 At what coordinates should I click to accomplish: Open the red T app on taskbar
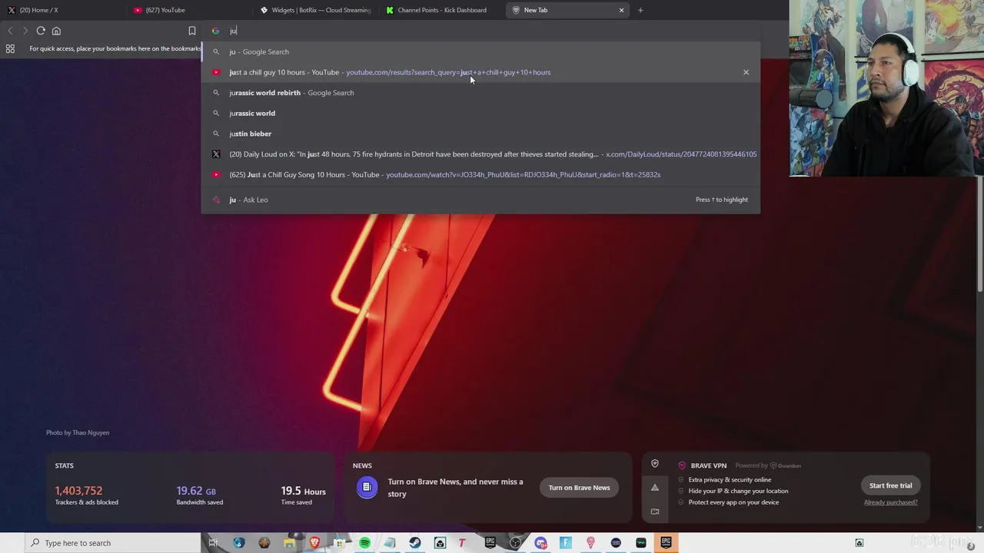[x=462, y=543]
